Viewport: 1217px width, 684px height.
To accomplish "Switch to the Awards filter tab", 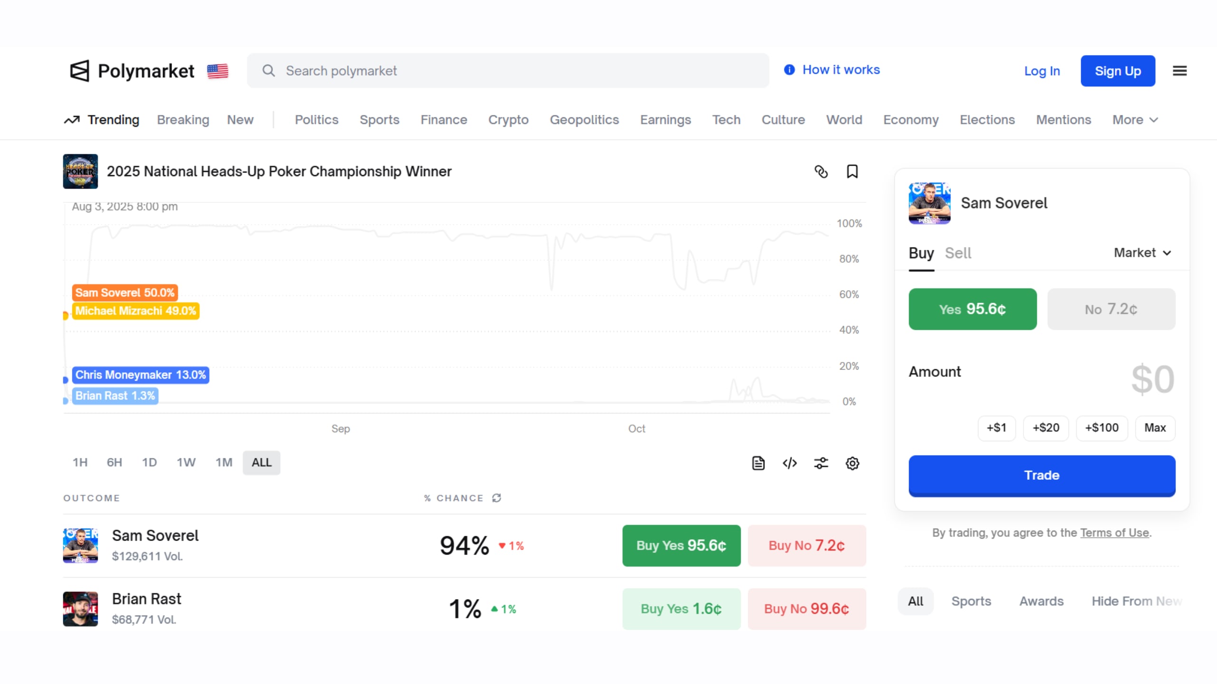I will 1041,601.
